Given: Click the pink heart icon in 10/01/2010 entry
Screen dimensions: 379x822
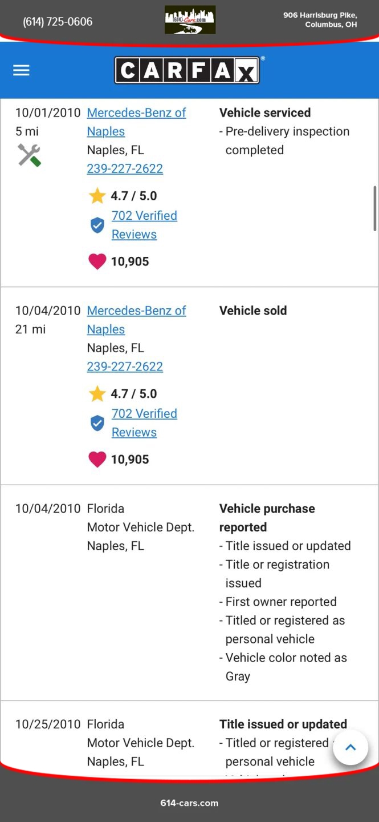Looking at the screenshot, I should pyautogui.click(x=97, y=261).
